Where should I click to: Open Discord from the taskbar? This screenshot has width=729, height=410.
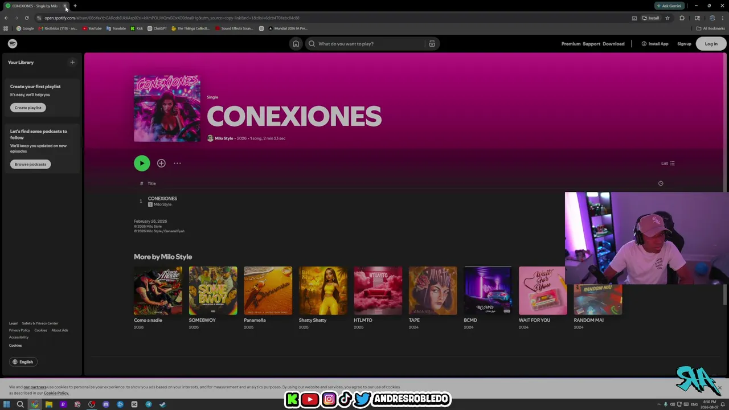[106, 404]
